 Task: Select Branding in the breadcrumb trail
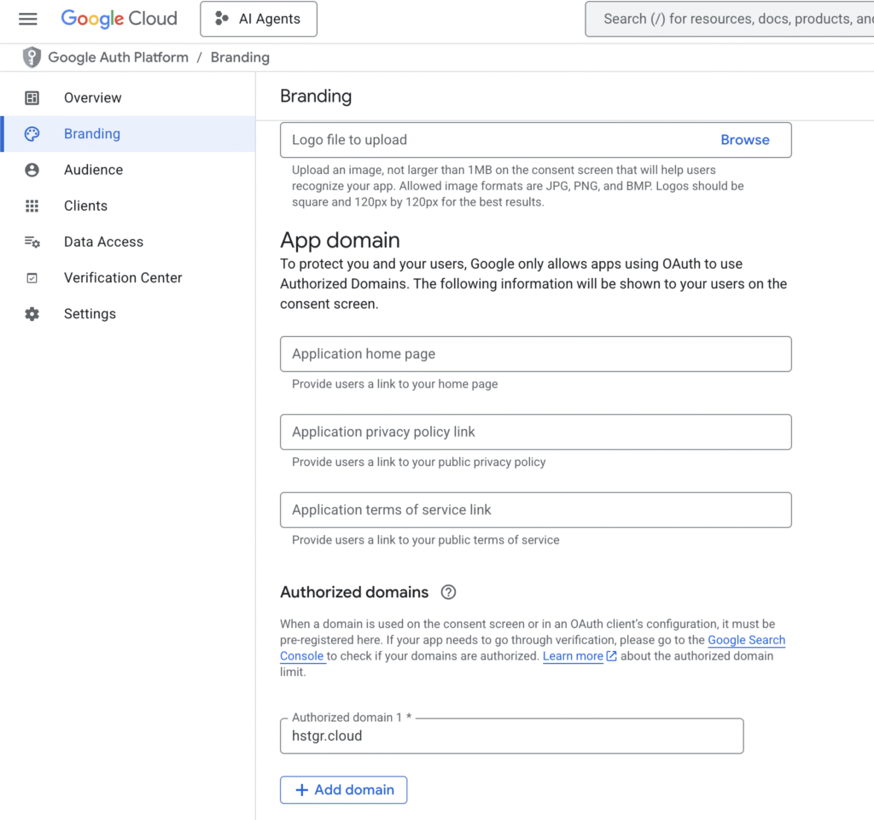(x=240, y=57)
